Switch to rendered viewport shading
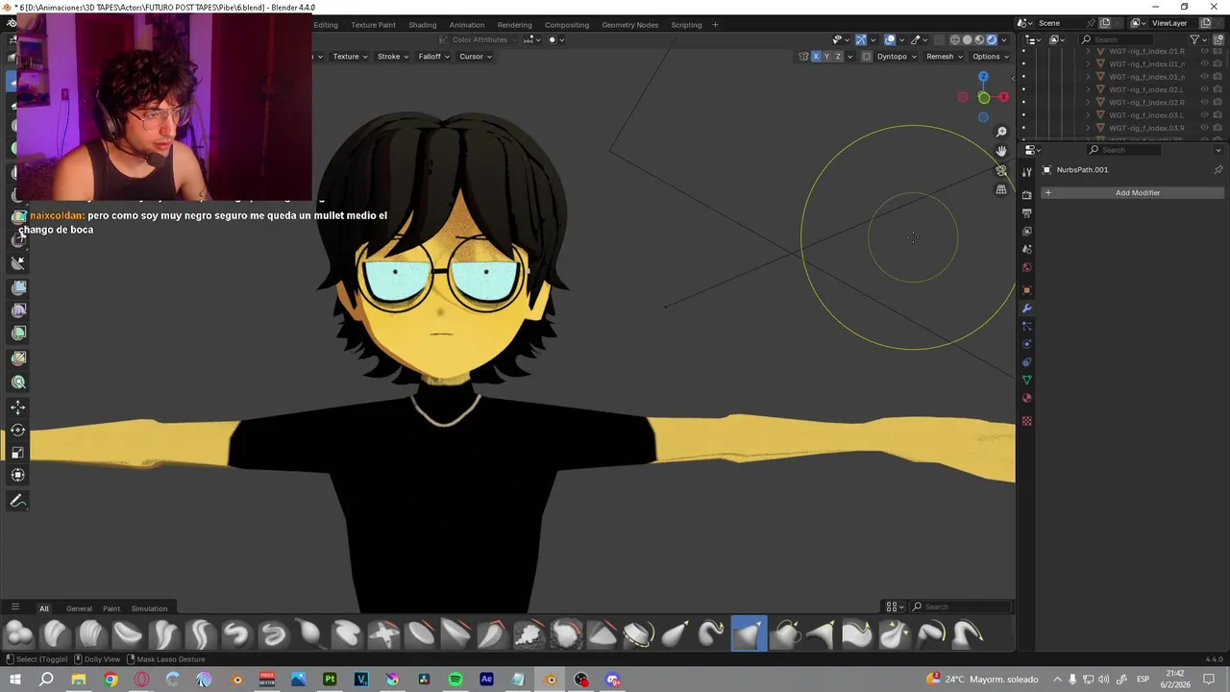Image resolution: width=1230 pixels, height=692 pixels. point(992,39)
